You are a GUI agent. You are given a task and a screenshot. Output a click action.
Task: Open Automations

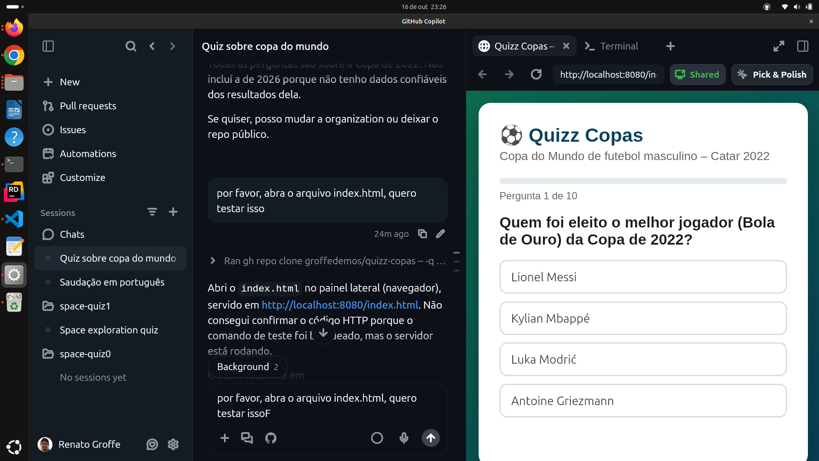[110, 154]
